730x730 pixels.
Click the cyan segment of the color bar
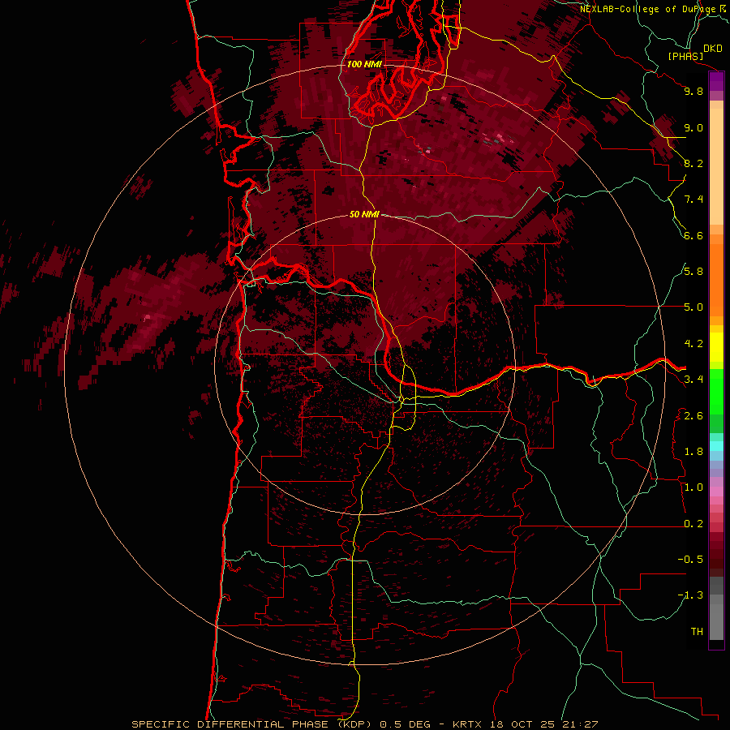(716, 446)
